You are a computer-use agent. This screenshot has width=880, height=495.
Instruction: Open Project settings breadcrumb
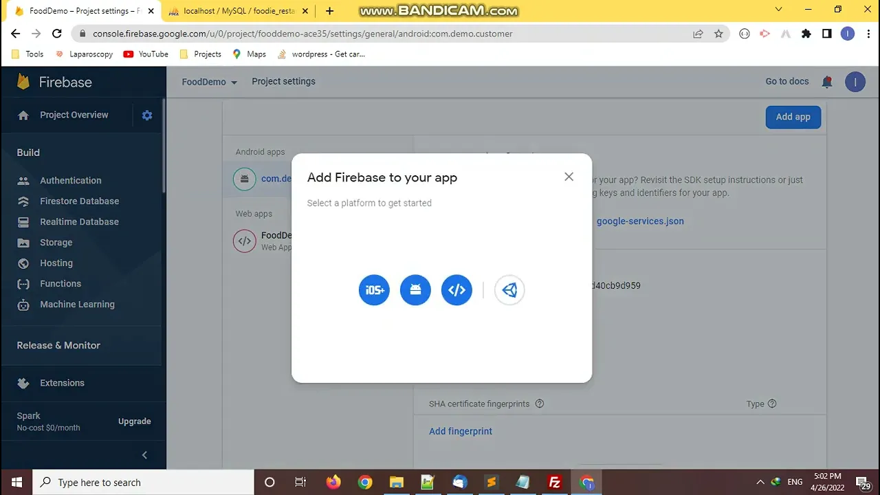(x=283, y=81)
